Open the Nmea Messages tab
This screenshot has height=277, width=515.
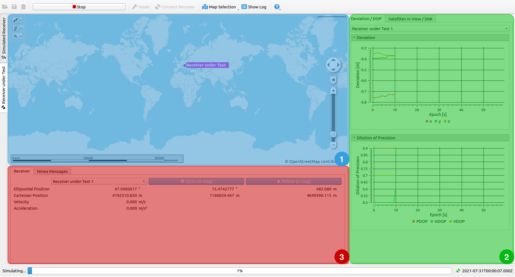click(x=52, y=171)
